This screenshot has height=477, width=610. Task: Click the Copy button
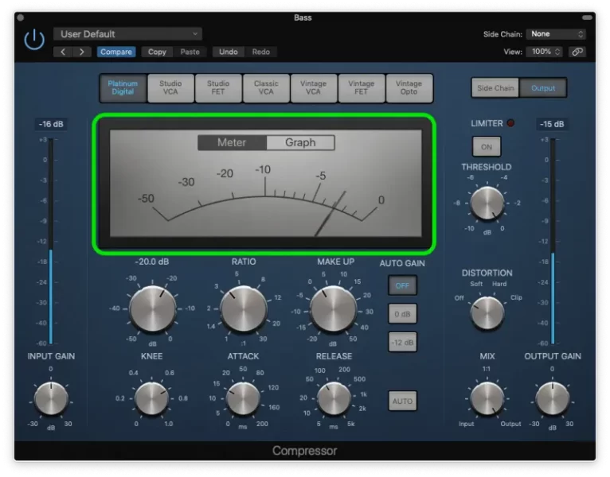tap(157, 52)
